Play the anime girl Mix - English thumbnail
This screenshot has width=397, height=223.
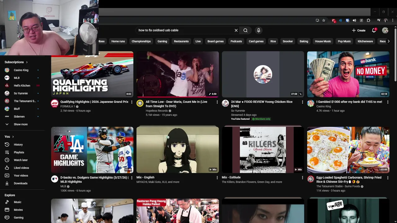pyautogui.click(x=177, y=150)
